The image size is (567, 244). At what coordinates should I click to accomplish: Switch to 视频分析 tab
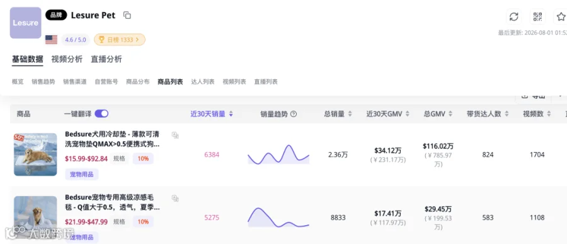pyautogui.click(x=67, y=59)
